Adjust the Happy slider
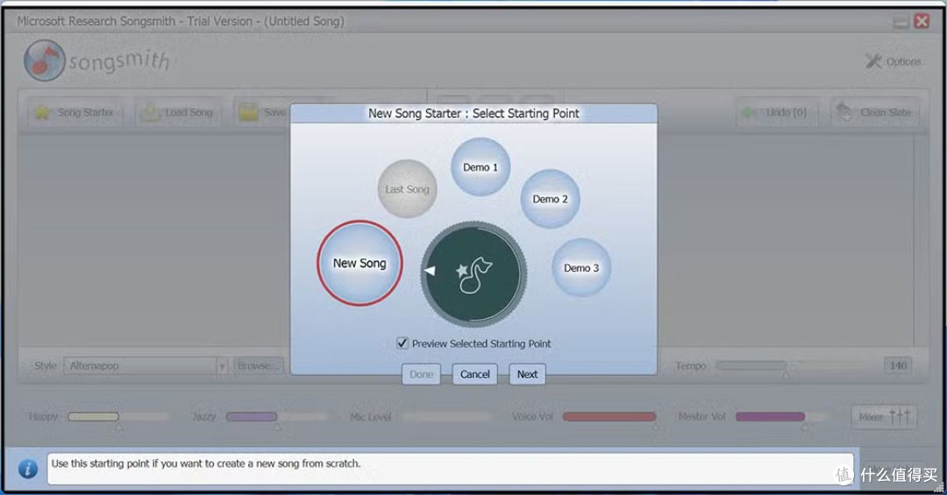947x495 pixels. pyautogui.click(x=118, y=416)
